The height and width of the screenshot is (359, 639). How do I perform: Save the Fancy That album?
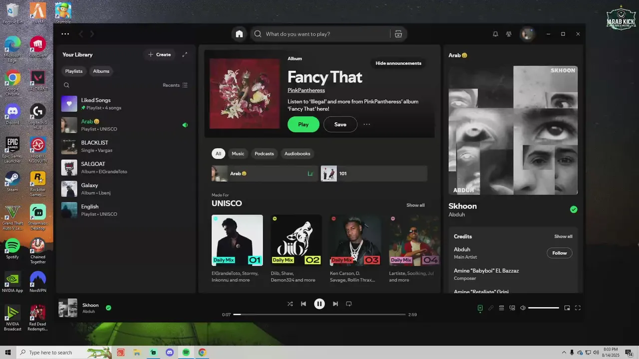pyautogui.click(x=340, y=124)
